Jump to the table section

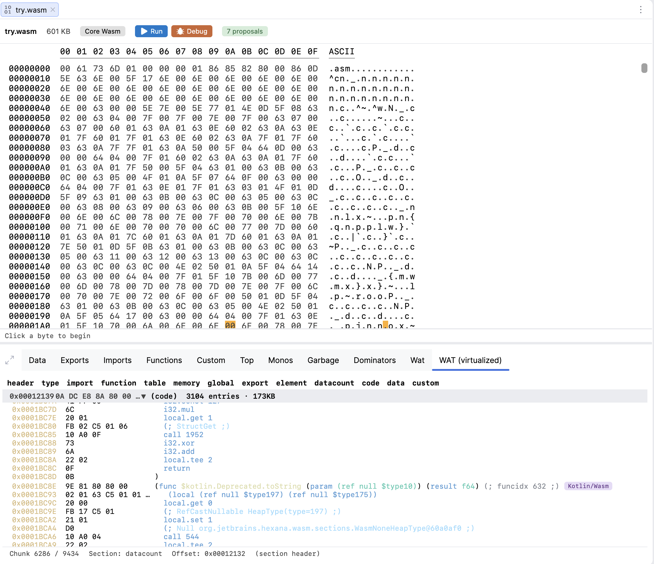tap(155, 383)
